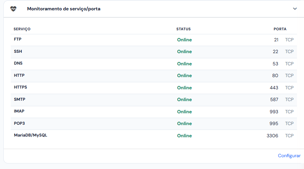Click port number 3306

coord(272,136)
